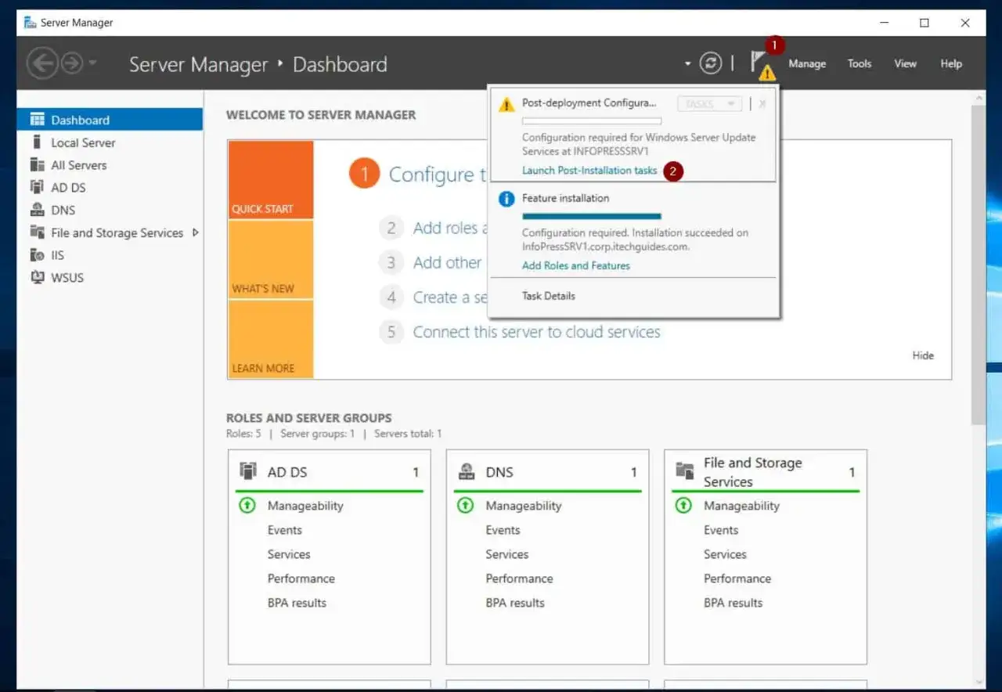Viewport: 1002px width, 692px height.
Task: Click Connect this server to cloud services
Action: coord(537,332)
